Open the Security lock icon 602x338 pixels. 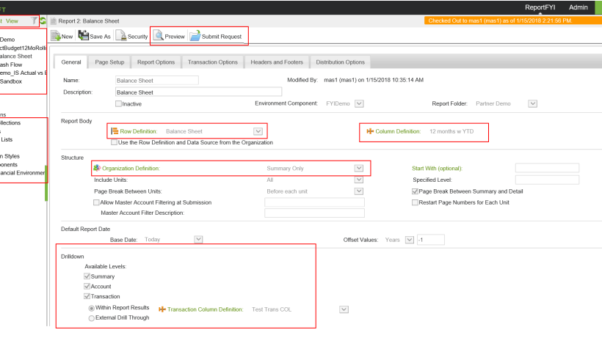121,36
